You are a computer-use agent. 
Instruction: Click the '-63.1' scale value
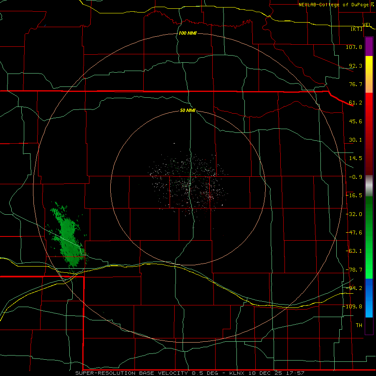(354, 251)
